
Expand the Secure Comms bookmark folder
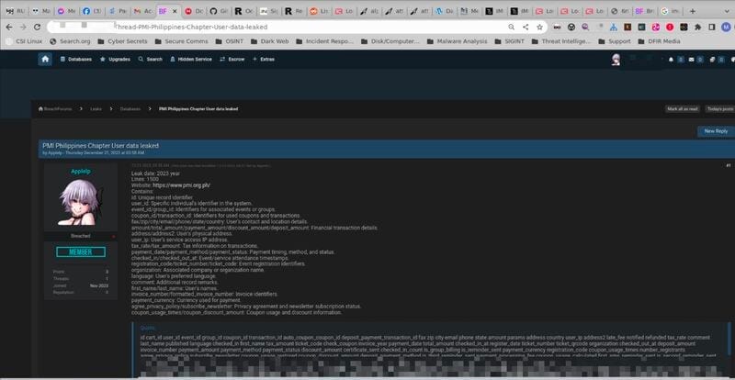pyautogui.click(x=181, y=41)
